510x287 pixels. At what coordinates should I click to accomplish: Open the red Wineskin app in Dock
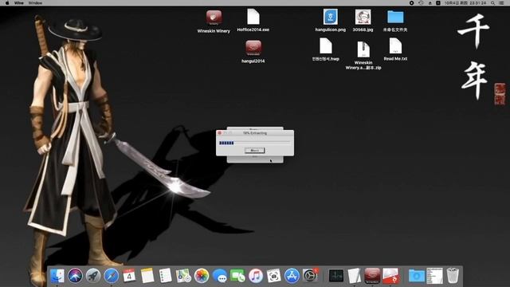click(372, 276)
